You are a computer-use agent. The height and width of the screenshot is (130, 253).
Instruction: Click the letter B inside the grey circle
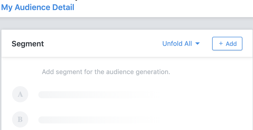20,119
